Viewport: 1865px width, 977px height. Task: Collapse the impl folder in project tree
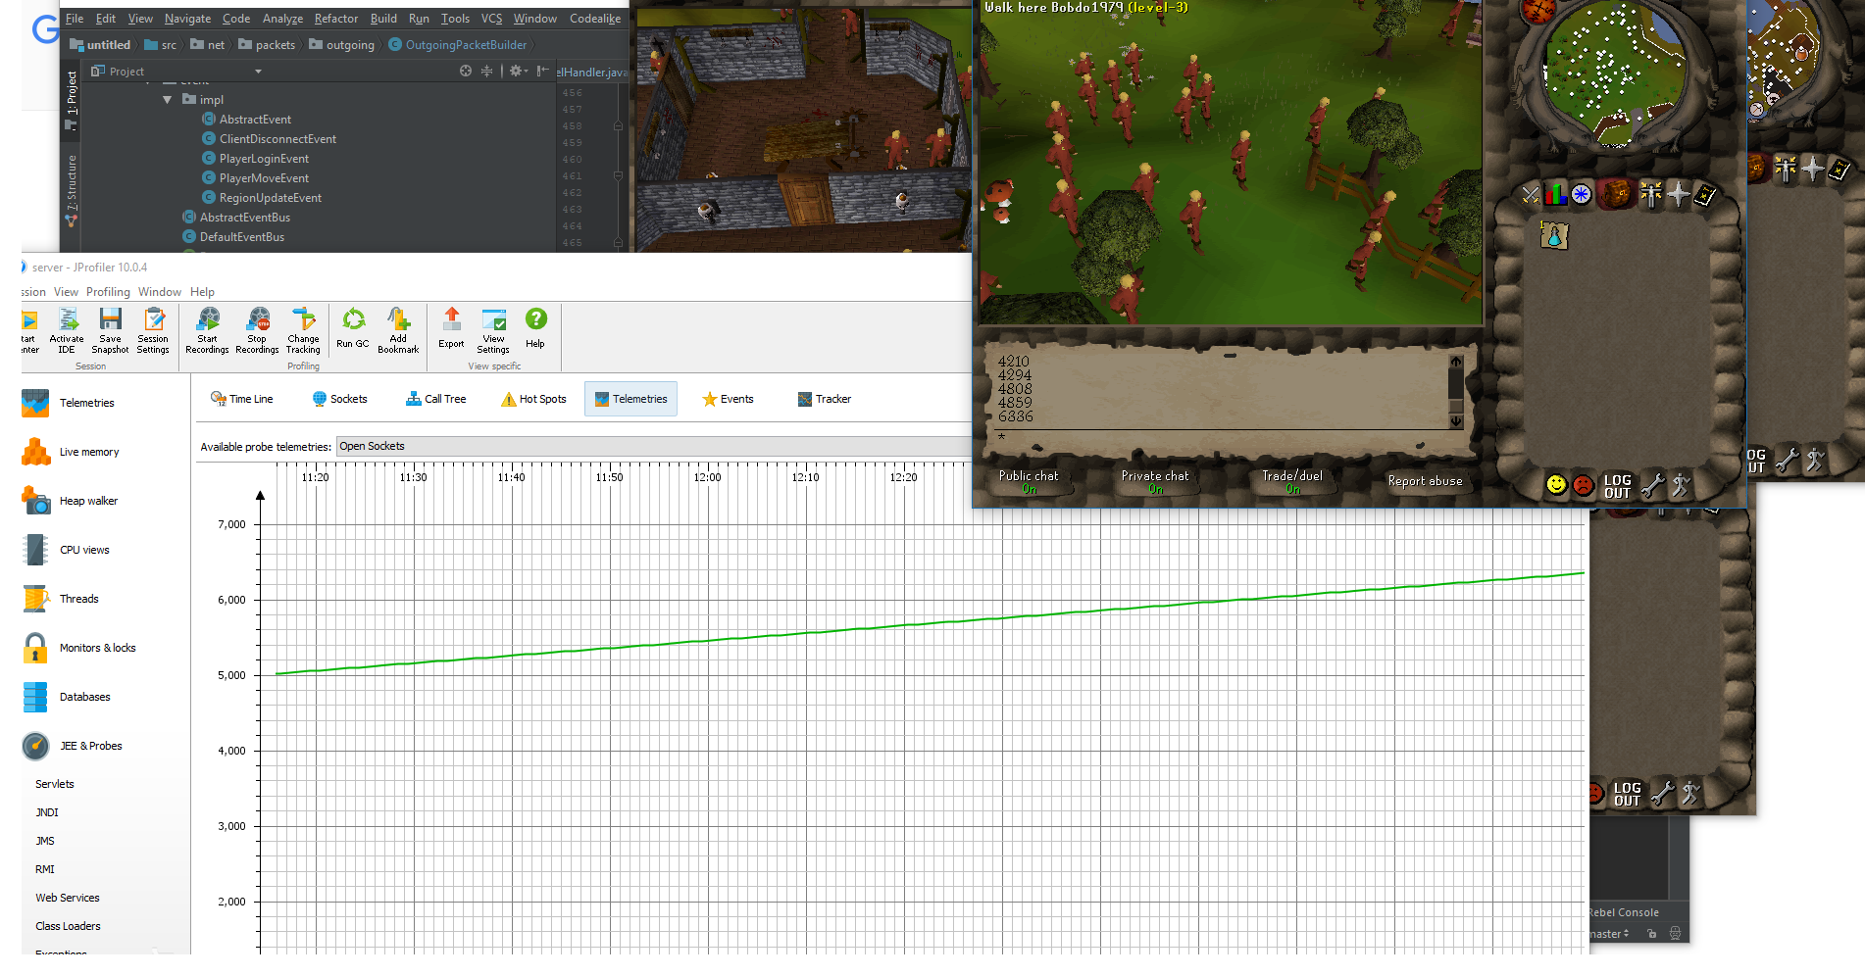(167, 100)
